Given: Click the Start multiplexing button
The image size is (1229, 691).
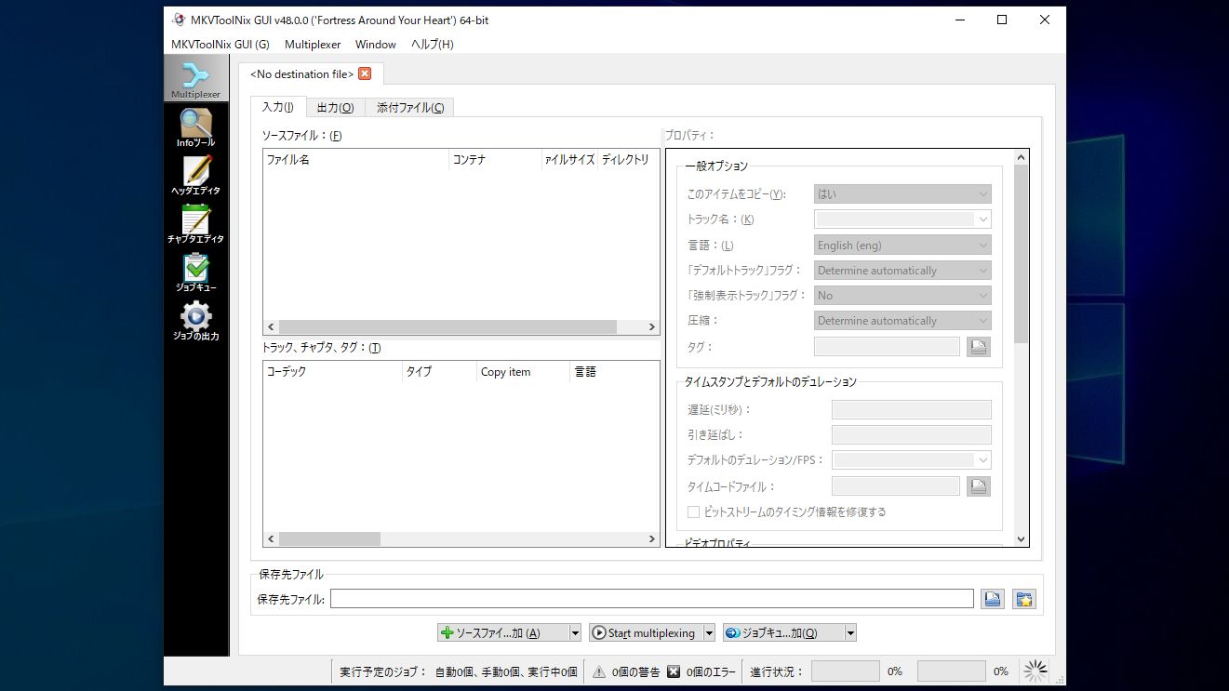Looking at the screenshot, I should [x=645, y=633].
